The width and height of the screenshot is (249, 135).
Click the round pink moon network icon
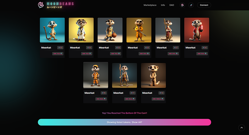point(182,5)
